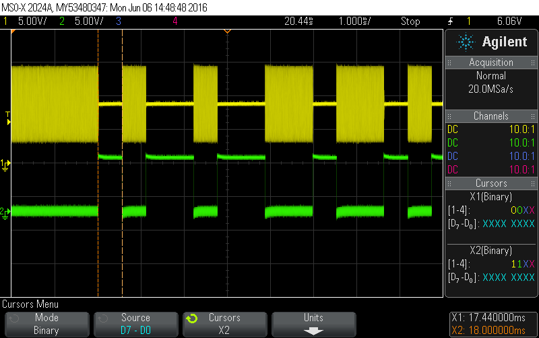
Task: Open the Acquisition panel header
Action: point(491,62)
